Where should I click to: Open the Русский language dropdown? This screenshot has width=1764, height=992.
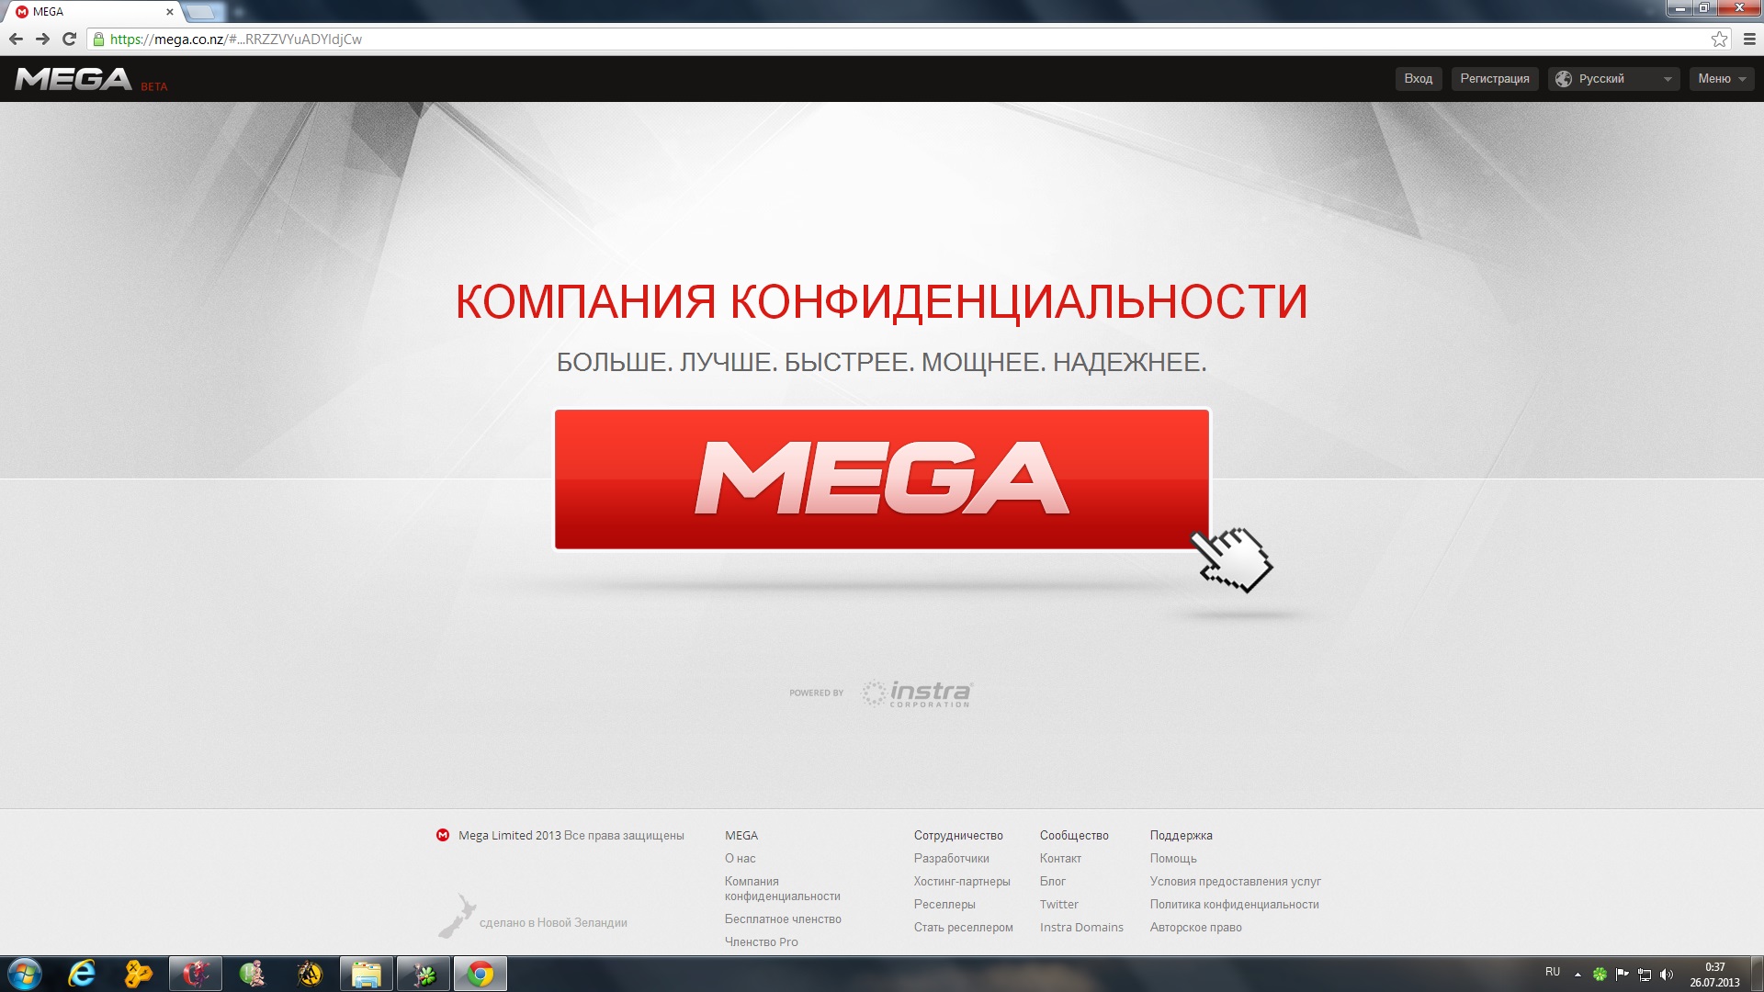click(x=1614, y=79)
